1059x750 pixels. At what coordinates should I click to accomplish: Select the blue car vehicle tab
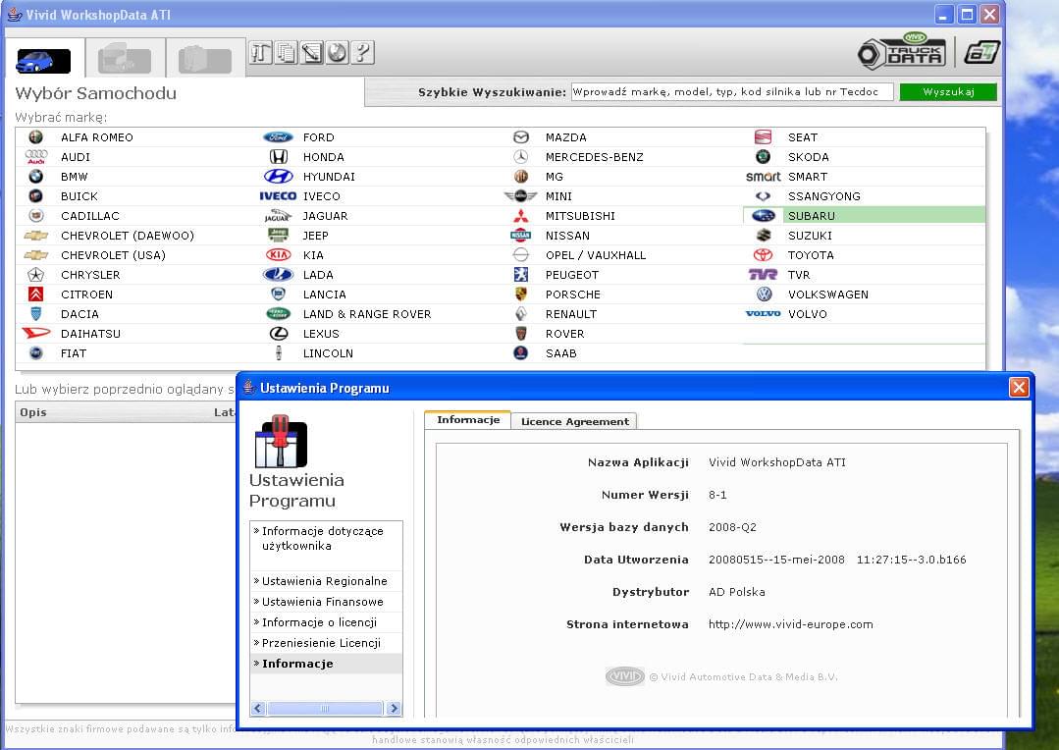pos(43,61)
